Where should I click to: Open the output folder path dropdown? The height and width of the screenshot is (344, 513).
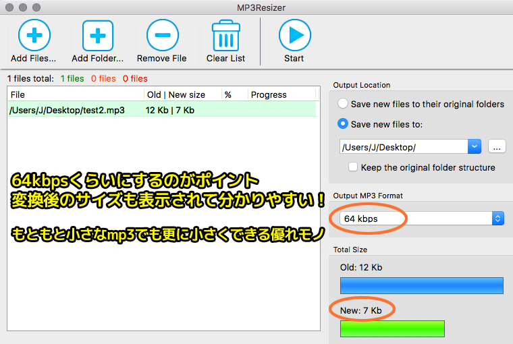[x=474, y=146]
